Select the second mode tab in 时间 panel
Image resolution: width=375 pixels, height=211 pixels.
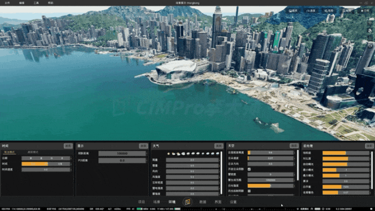click(33, 152)
